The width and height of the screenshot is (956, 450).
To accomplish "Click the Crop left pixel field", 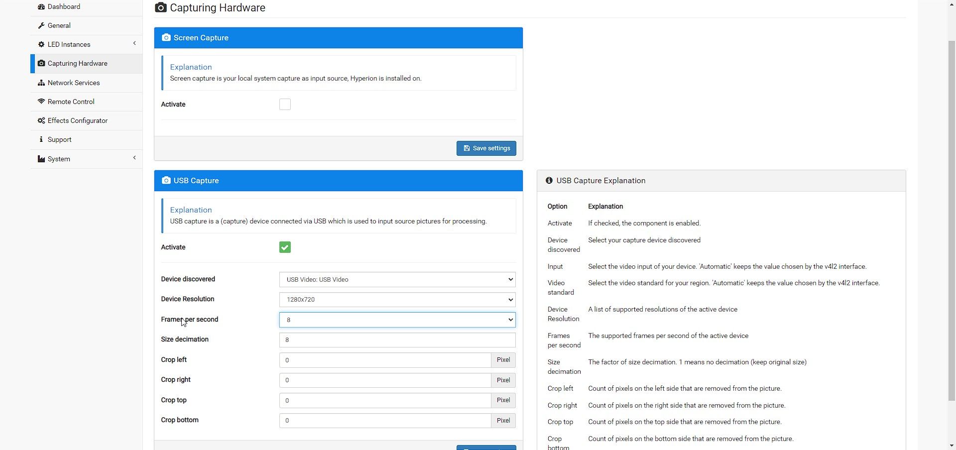I will 385,360.
